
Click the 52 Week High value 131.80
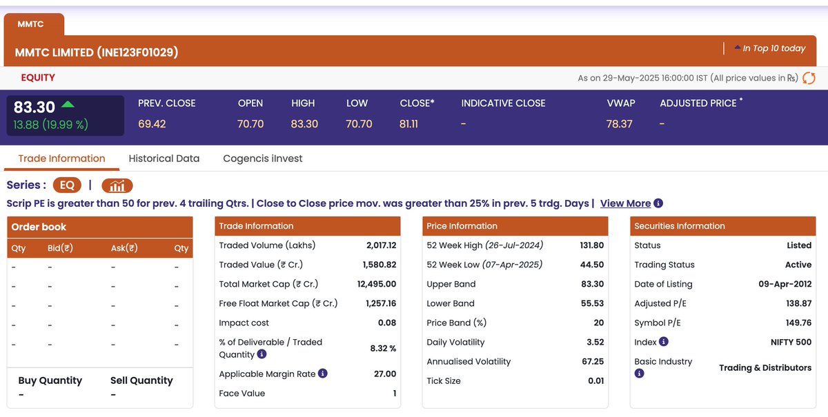click(x=592, y=245)
